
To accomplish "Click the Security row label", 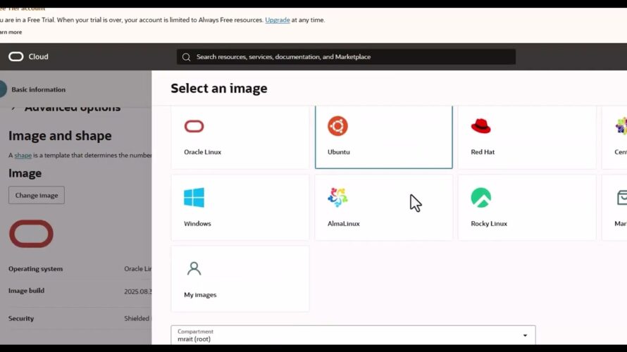I will 21,318.
